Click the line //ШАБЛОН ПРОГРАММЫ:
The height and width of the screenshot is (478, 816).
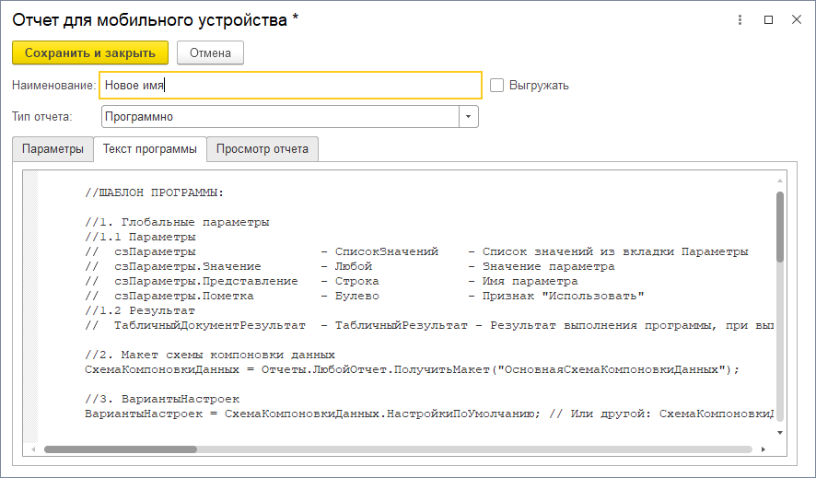pos(154,193)
